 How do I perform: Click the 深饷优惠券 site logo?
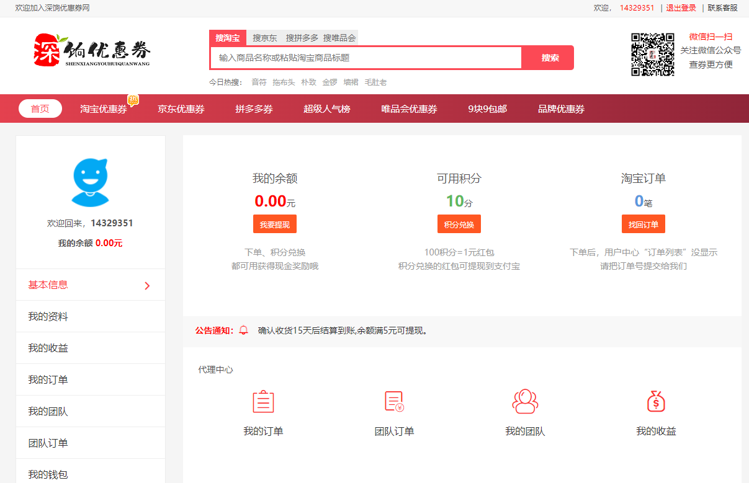(92, 50)
